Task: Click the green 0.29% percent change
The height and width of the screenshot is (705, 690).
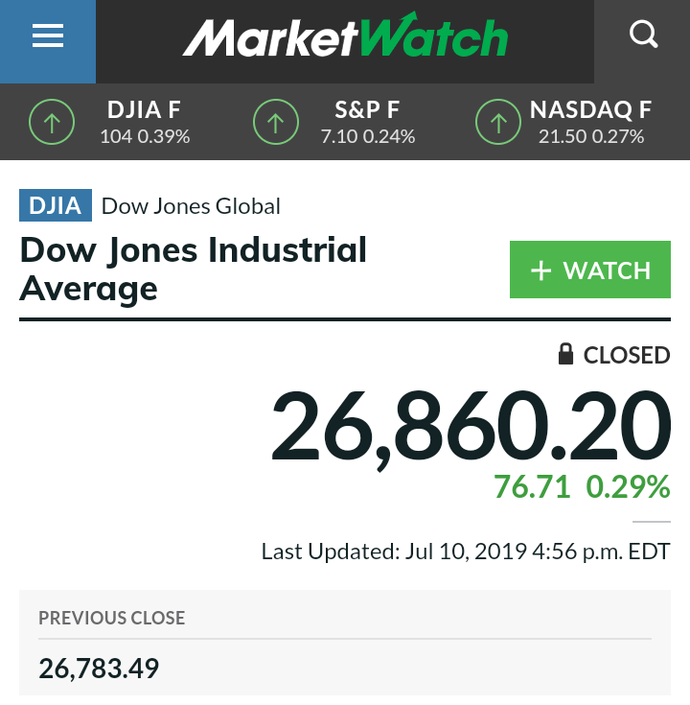Action: point(628,487)
